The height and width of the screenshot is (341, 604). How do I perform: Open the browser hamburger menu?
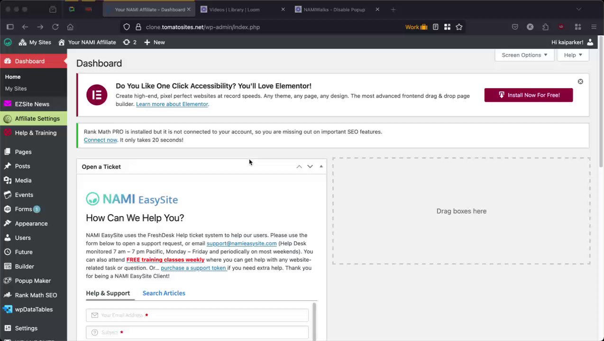click(594, 27)
